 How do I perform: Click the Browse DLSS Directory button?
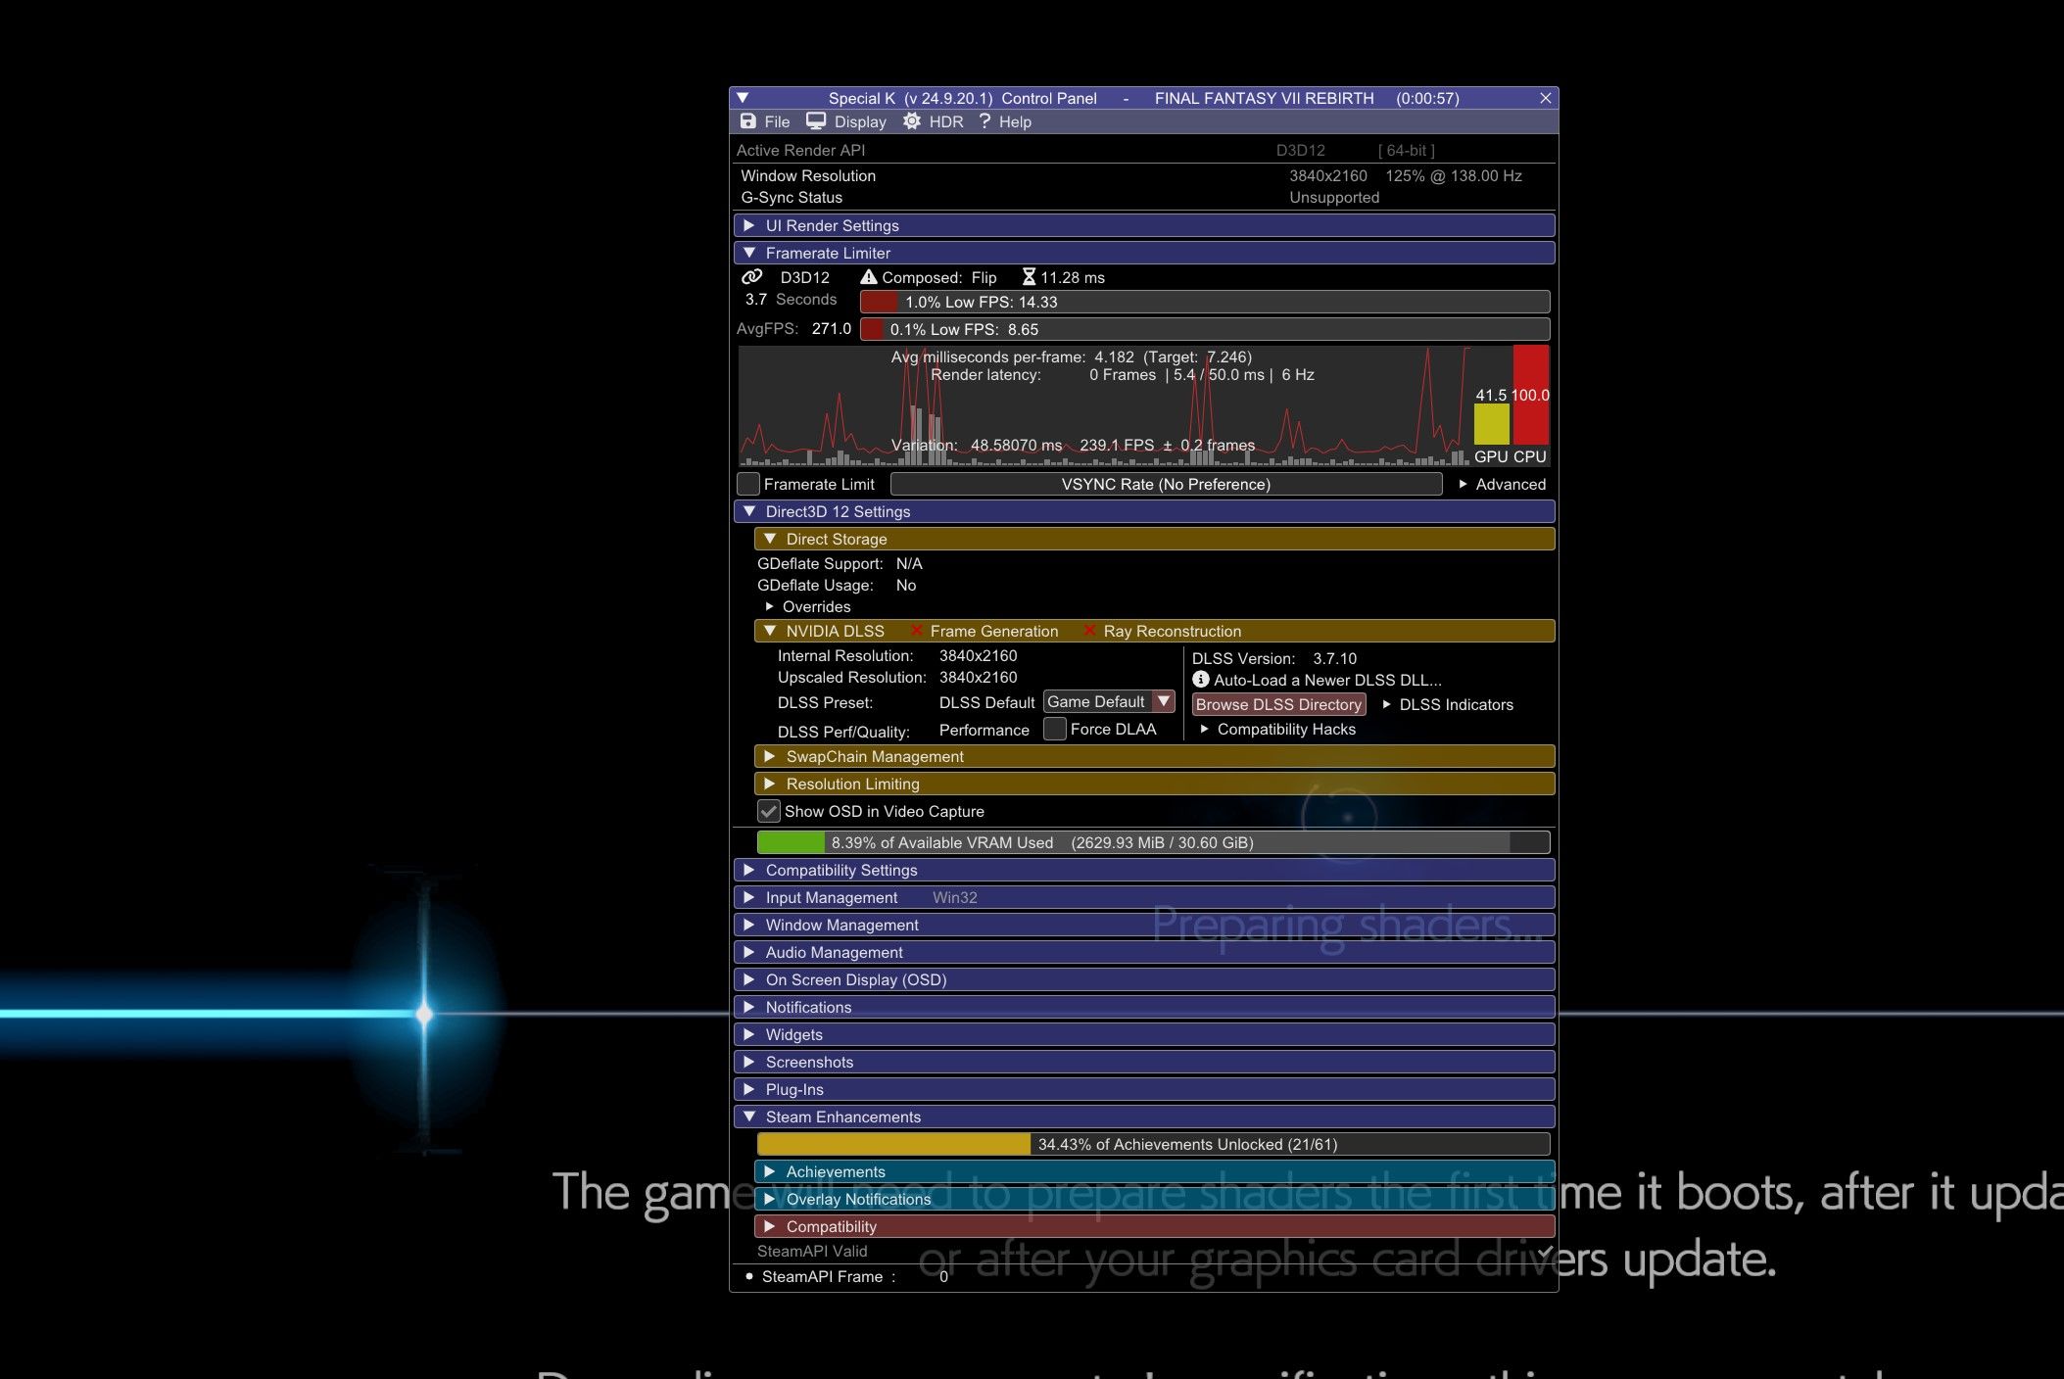coord(1278,704)
